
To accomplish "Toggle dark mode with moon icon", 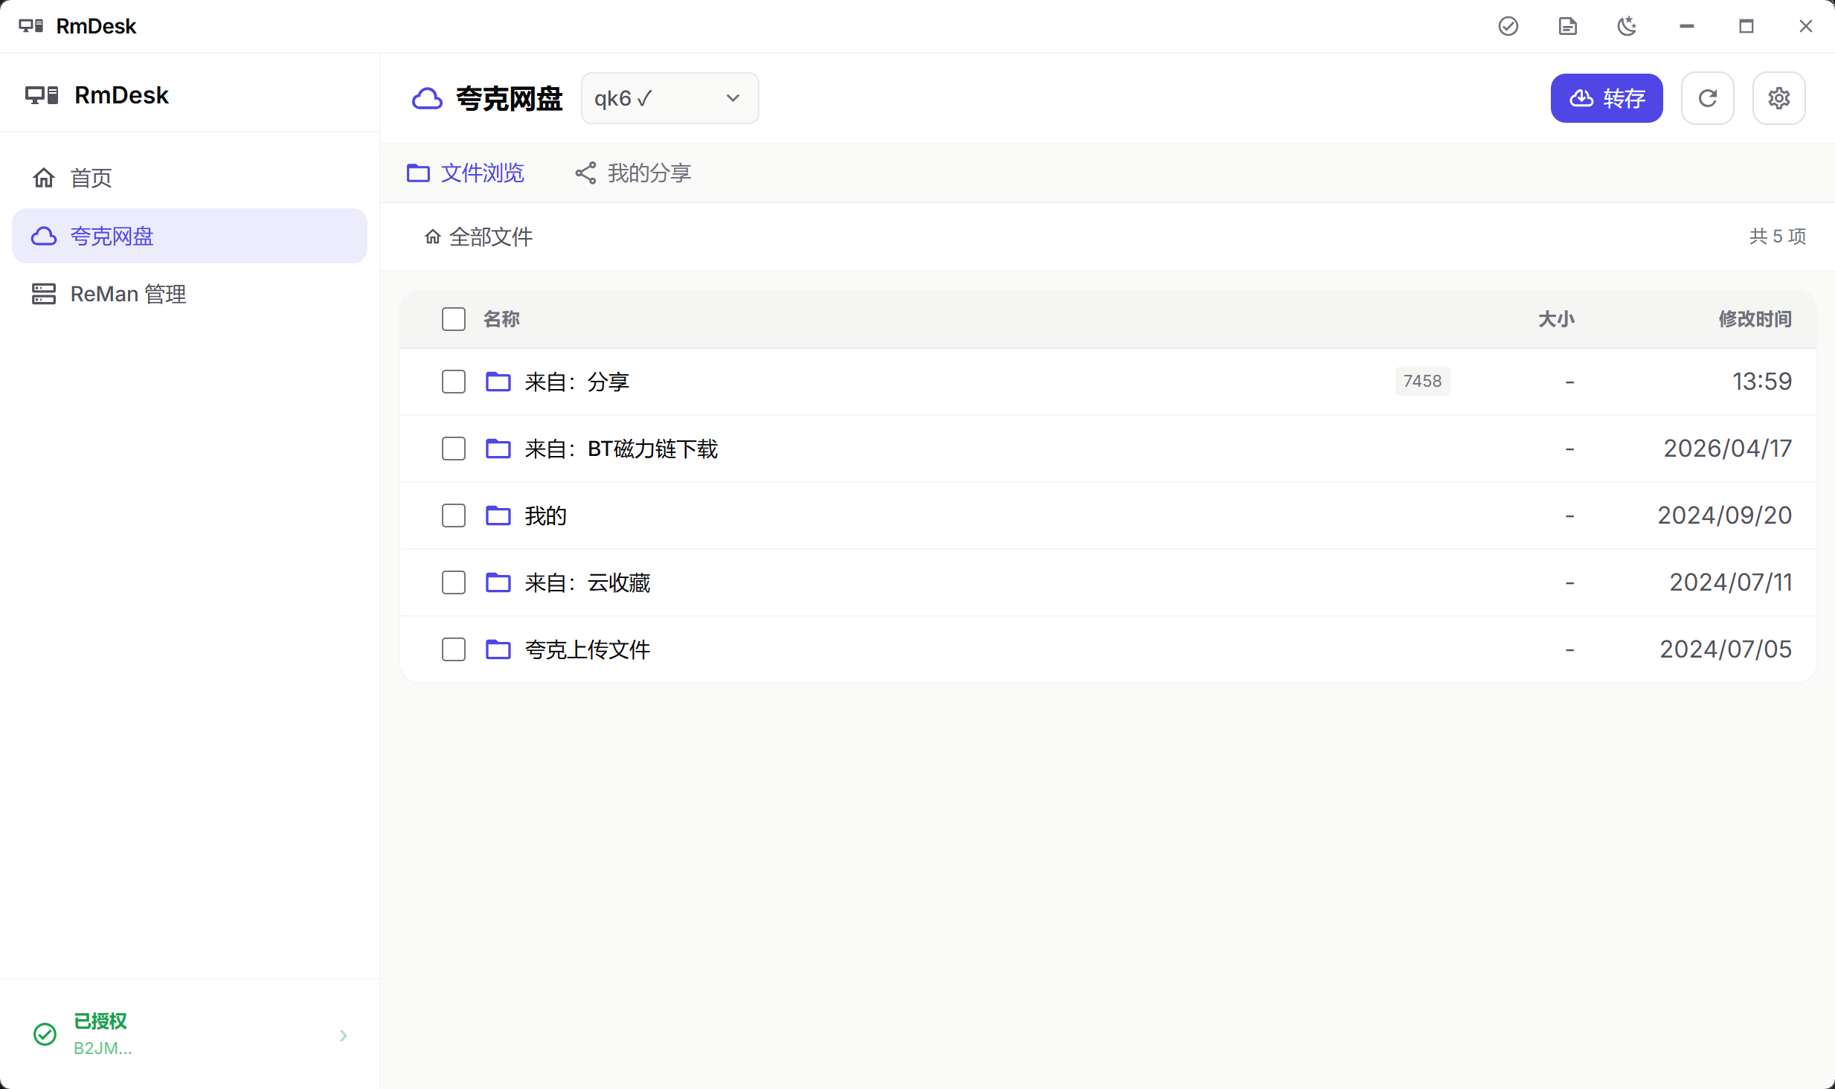I will point(1627,26).
